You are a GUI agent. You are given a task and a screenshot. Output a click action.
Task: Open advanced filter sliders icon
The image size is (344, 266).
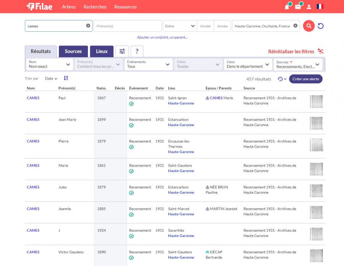[122, 51]
